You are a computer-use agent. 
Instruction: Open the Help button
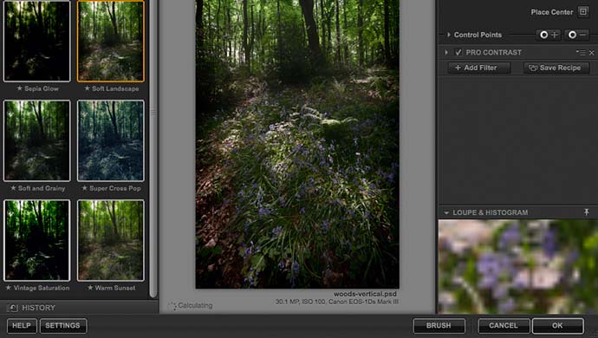(22, 325)
